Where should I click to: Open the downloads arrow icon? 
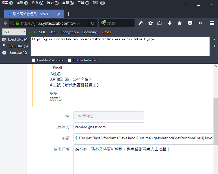(170, 23)
